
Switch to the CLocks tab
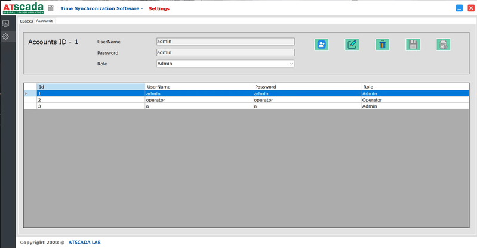pyautogui.click(x=26, y=21)
